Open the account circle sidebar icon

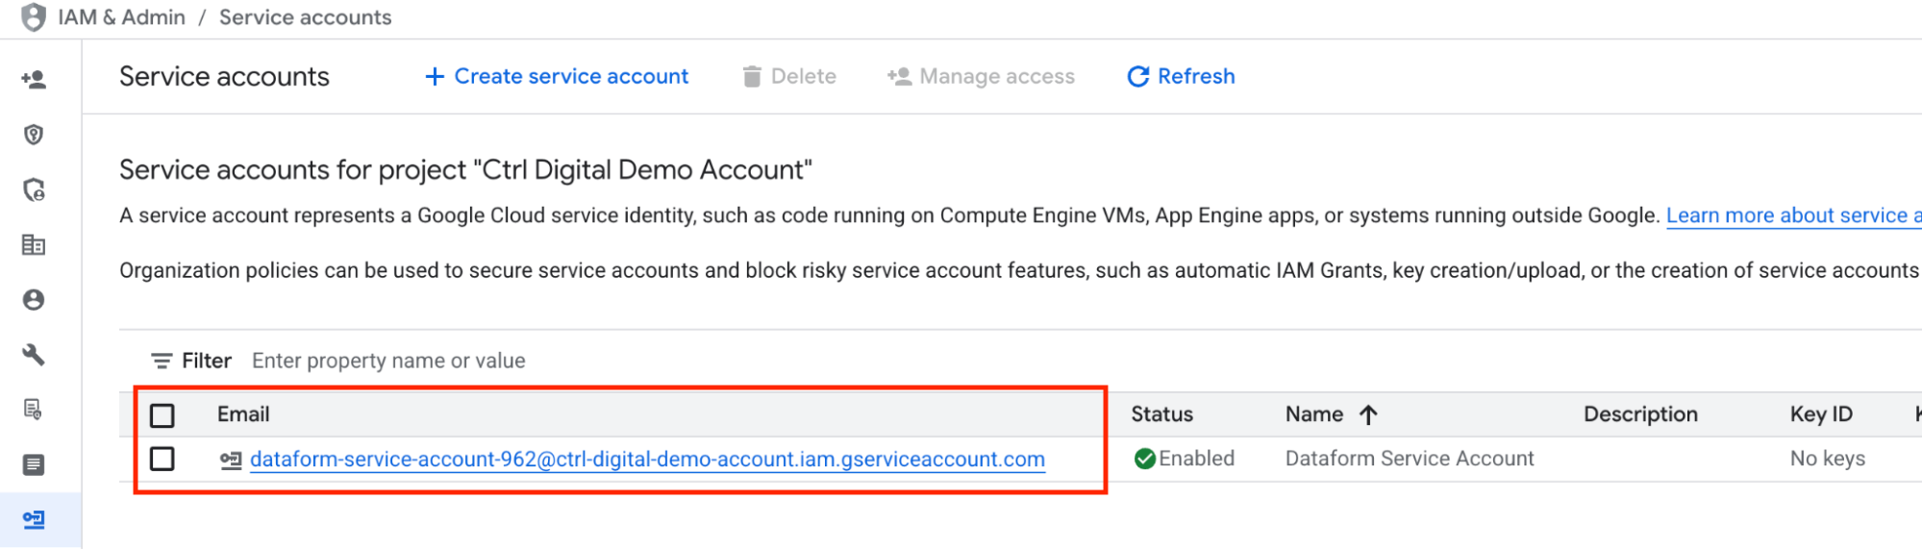point(34,300)
